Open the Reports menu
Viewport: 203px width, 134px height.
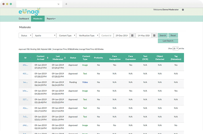[x=51, y=19]
